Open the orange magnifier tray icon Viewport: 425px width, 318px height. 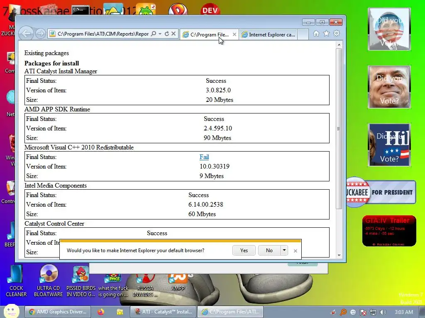coord(343,312)
